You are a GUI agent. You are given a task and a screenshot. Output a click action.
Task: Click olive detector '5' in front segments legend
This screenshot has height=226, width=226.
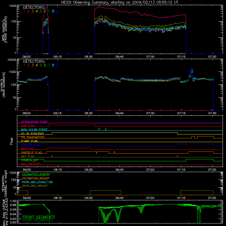pos(41,11)
